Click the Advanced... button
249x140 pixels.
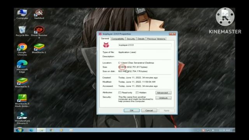click(x=163, y=93)
